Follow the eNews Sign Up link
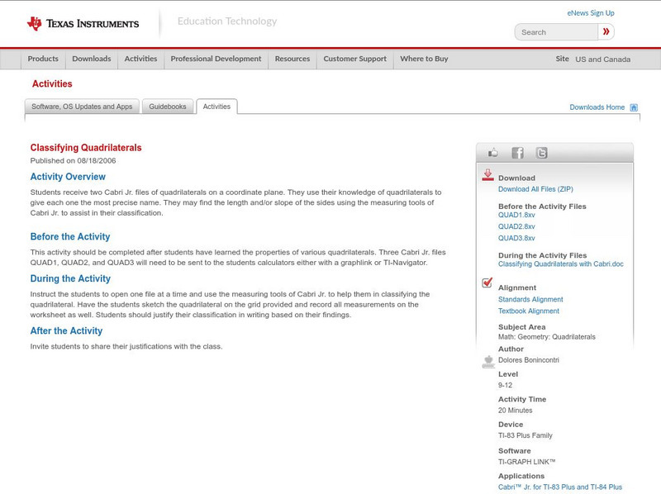 pyautogui.click(x=591, y=13)
